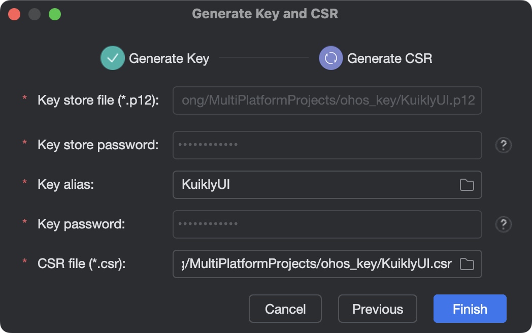Focus the CSR file path field
This screenshot has width=532, height=333.
point(315,264)
